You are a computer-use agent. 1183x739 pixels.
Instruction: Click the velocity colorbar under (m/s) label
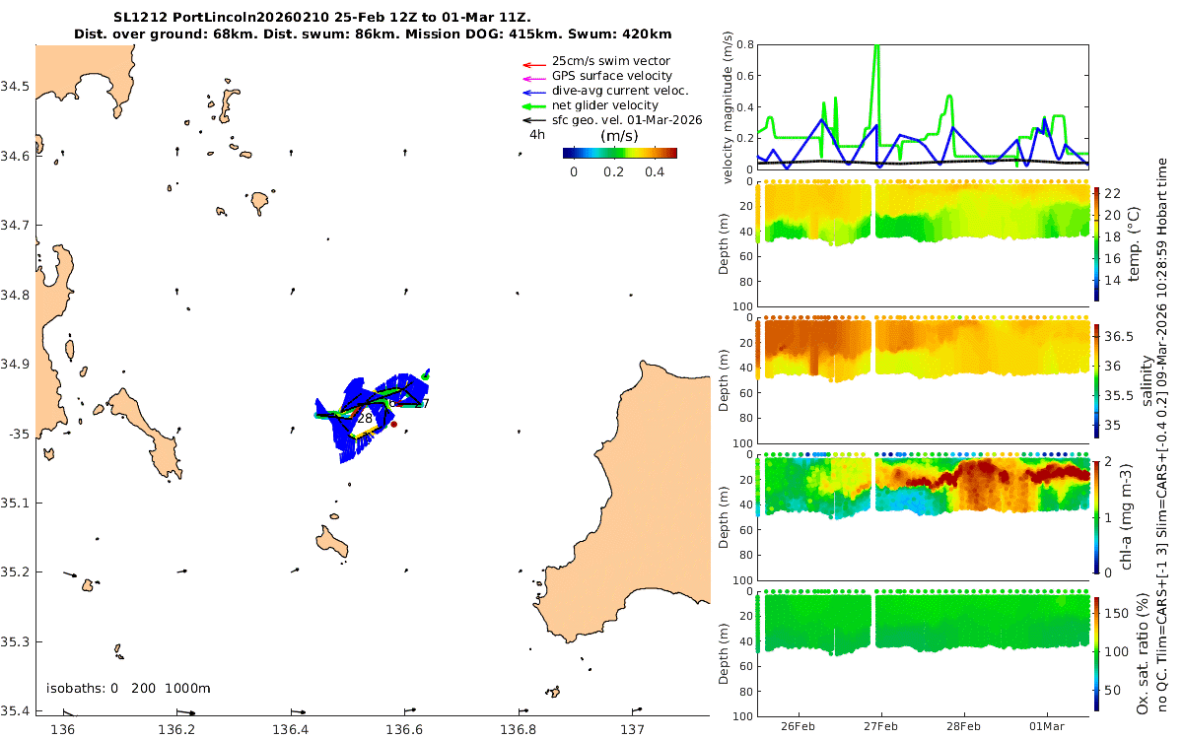(620, 153)
